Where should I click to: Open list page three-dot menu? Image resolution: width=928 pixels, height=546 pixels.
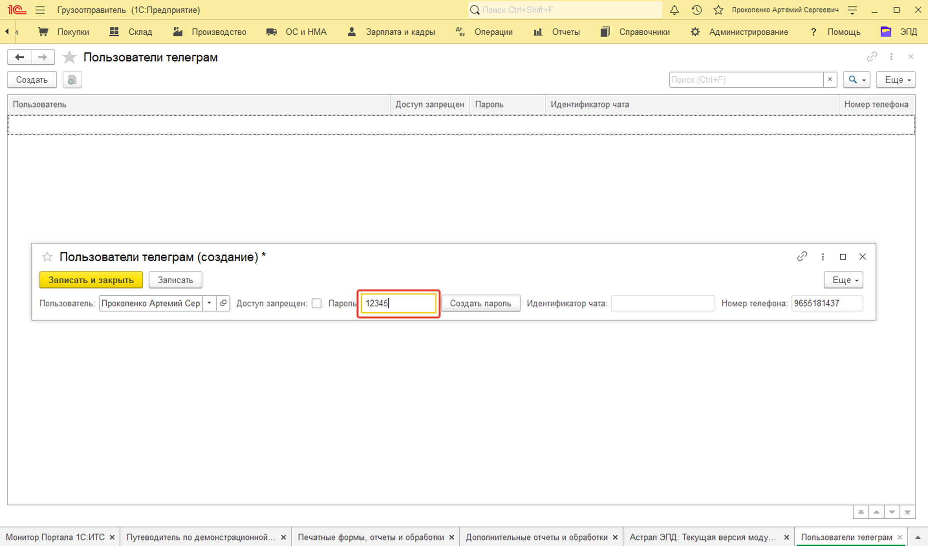coord(891,57)
